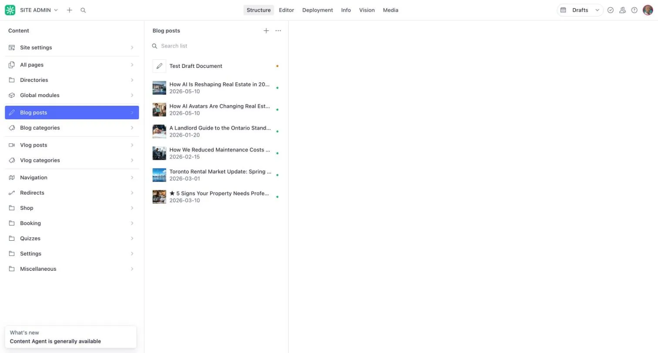This screenshot has width=658, height=353.
Task: Click the tasks checkmark circle icon
Action: tap(611, 10)
